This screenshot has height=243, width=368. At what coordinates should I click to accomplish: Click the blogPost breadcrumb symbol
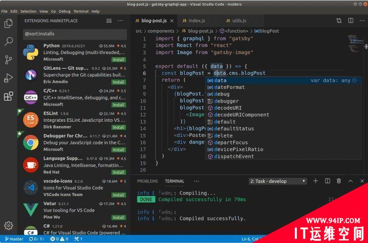[x=267, y=31]
